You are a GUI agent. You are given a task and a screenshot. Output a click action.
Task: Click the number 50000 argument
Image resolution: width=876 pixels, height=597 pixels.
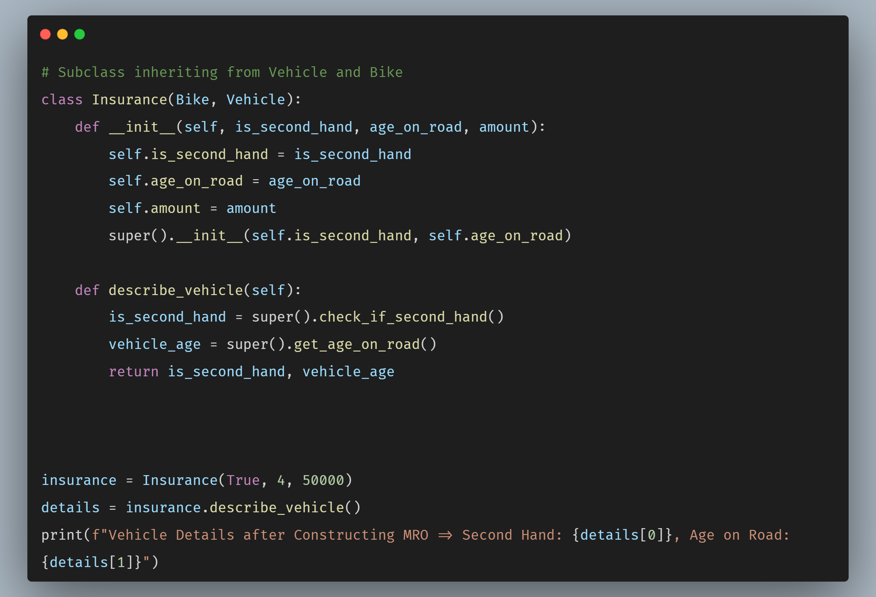[323, 480]
